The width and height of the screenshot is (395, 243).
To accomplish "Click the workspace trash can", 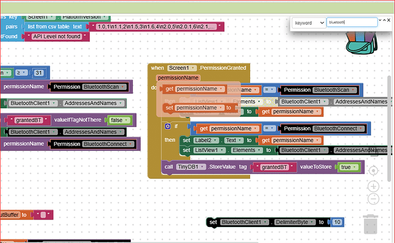I will 370,224.
